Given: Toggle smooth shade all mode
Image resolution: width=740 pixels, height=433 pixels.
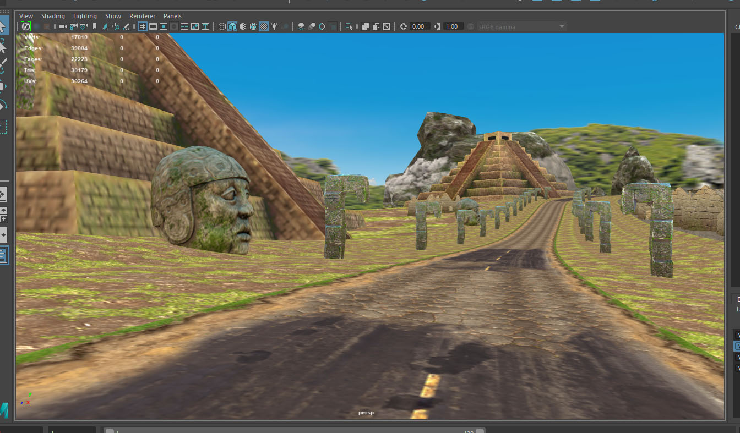Looking at the screenshot, I should [x=232, y=26].
